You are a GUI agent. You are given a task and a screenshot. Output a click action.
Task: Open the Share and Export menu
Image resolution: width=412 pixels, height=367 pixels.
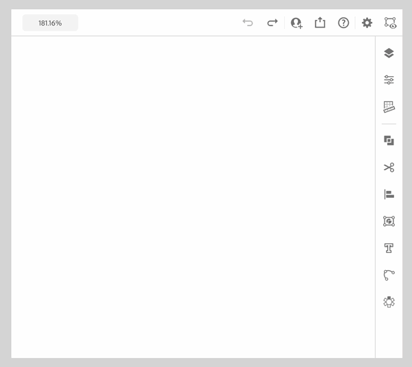(320, 23)
